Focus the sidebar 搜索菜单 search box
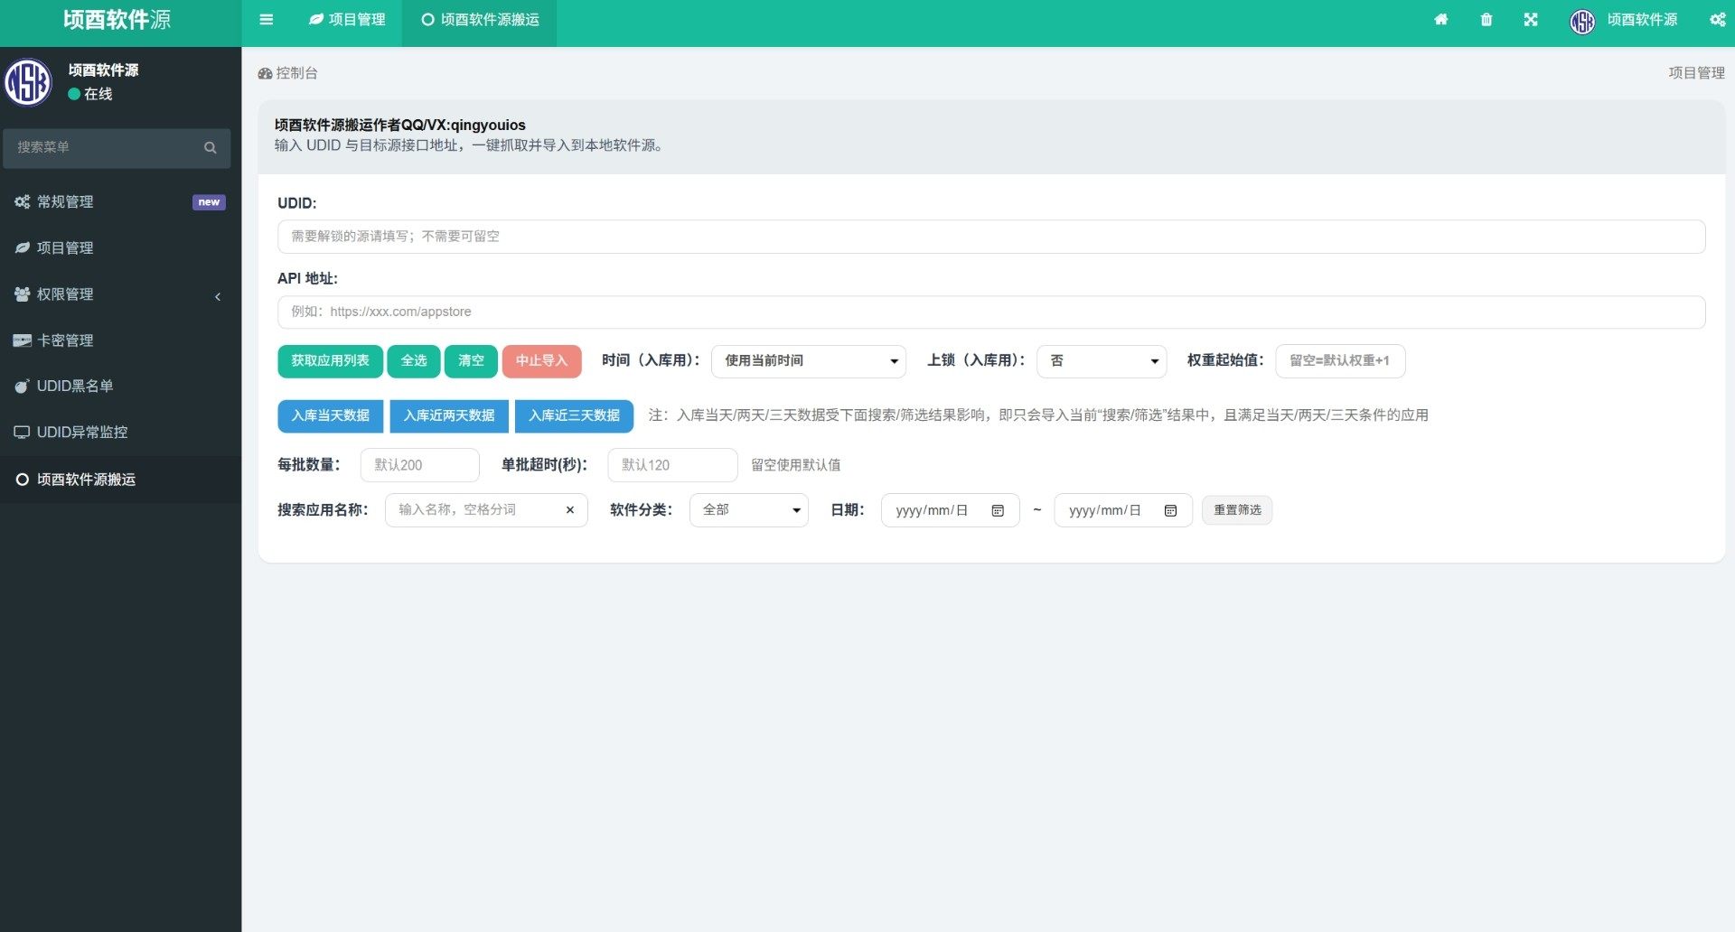The width and height of the screenshot is (1735, 932). click(x=117, y=148)
